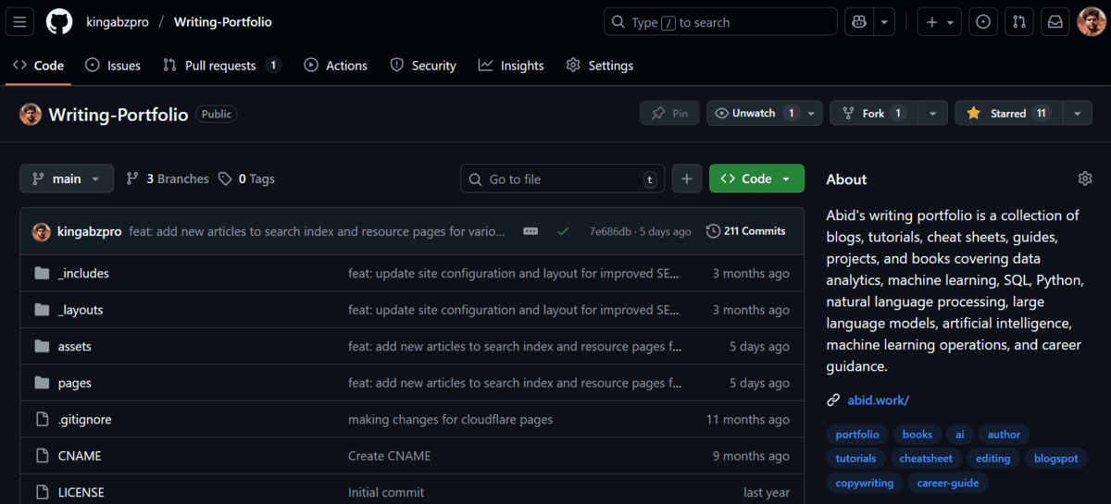Toggle the Starred button
This screenshot has height=504, width=1111.
pyautogui.click(x=1007, y=113)
